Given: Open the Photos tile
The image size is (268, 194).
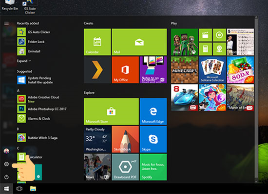Looking at the screenshot, I should click(x=241, y=42).
